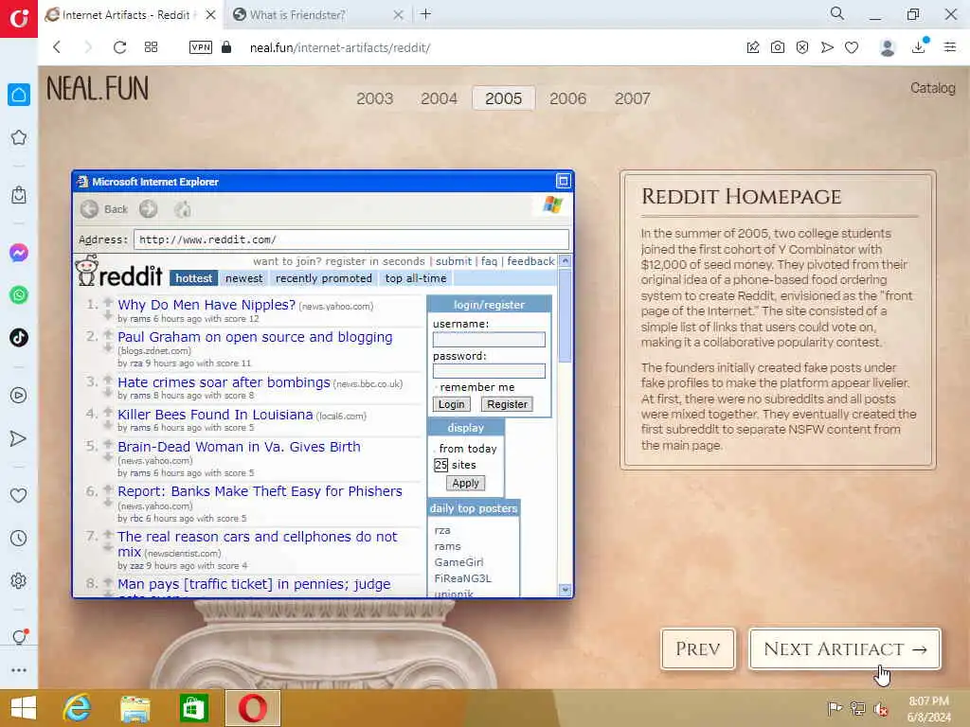
Task: Go back with browser back arrow
Action: coord(57,47)
